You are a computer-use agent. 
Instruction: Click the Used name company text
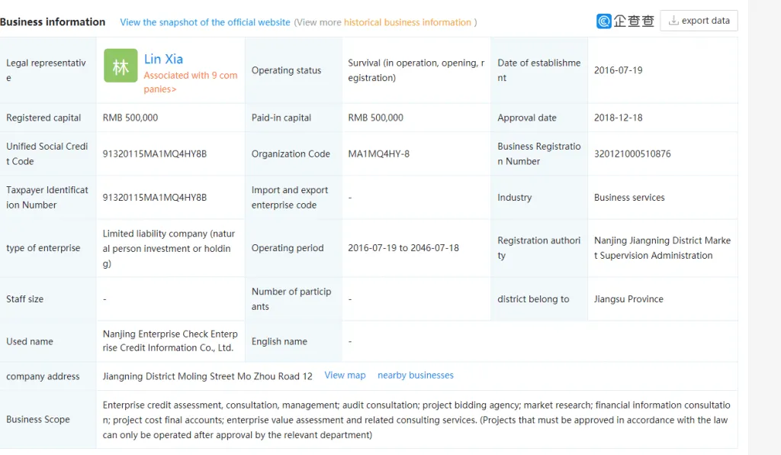click(x=170, y=341)
